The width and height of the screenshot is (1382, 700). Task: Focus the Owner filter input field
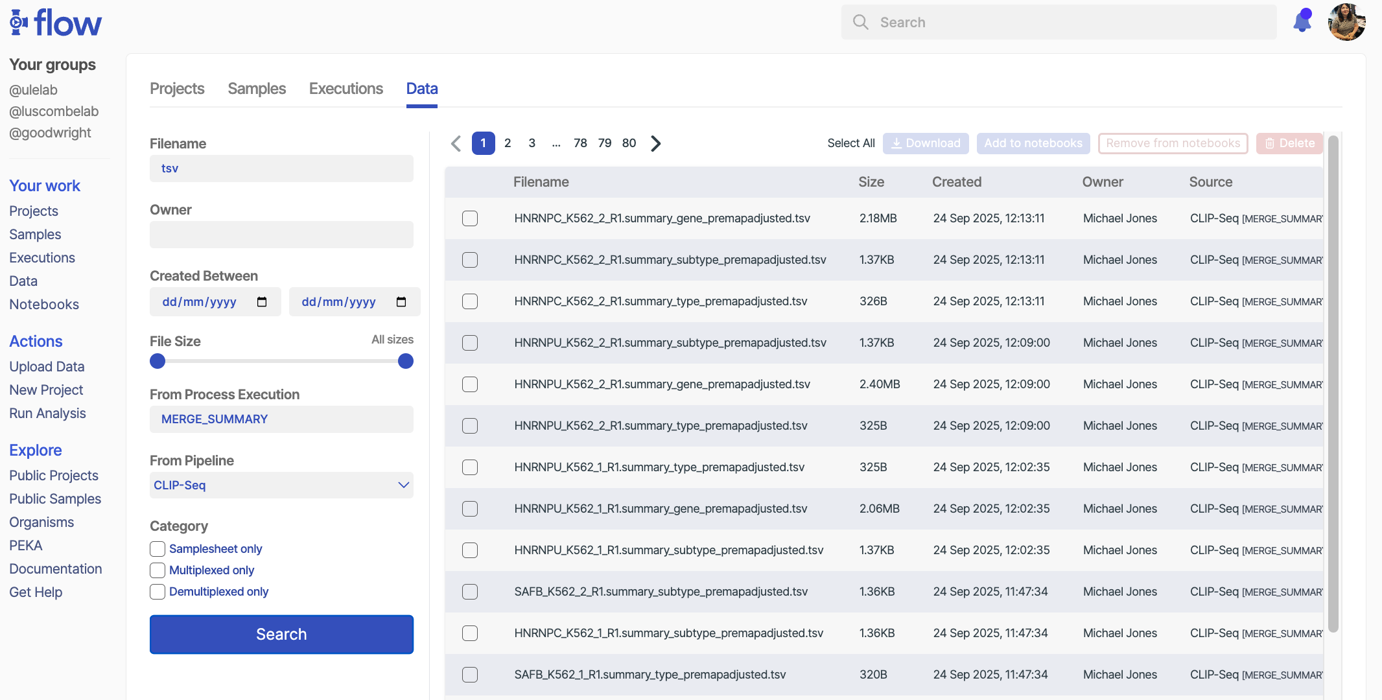(281, 235)
